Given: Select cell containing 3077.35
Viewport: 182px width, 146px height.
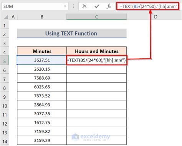Looking at the screenshot, I should click(42, 114).
